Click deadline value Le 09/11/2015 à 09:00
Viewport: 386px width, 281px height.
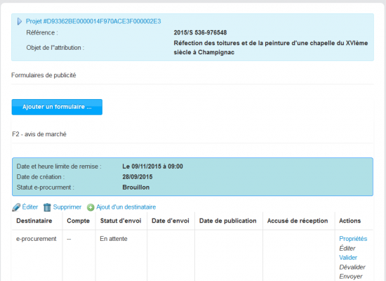click(x=152, y=166)
